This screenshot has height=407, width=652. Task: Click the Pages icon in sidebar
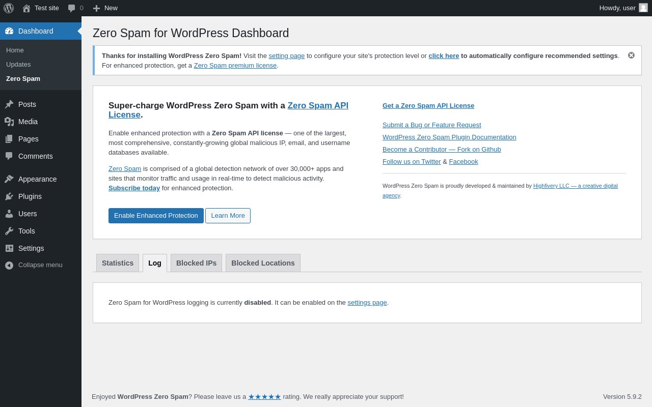9,139
